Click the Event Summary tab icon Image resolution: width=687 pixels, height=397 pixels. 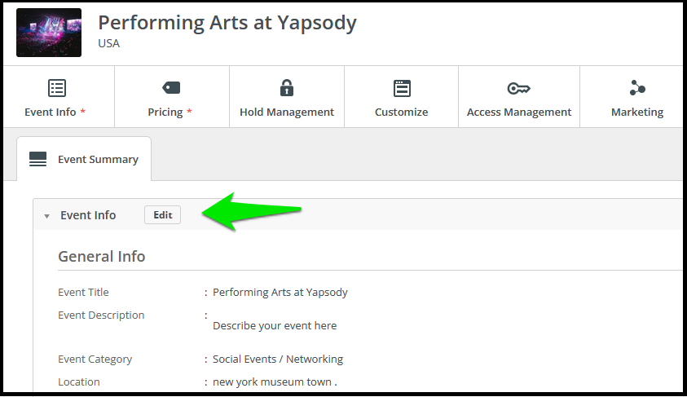(x=37, y=159)
